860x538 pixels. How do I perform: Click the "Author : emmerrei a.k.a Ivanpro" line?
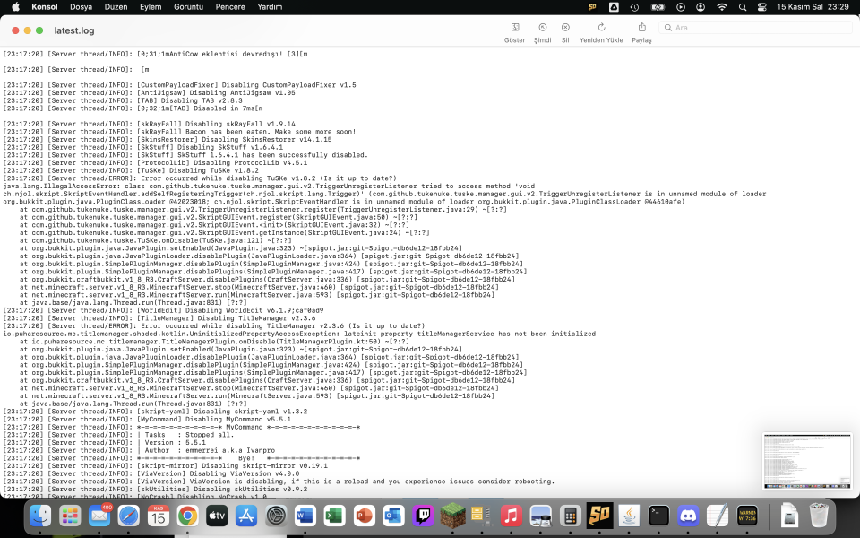pyautogui.click(x=139, y=450)
